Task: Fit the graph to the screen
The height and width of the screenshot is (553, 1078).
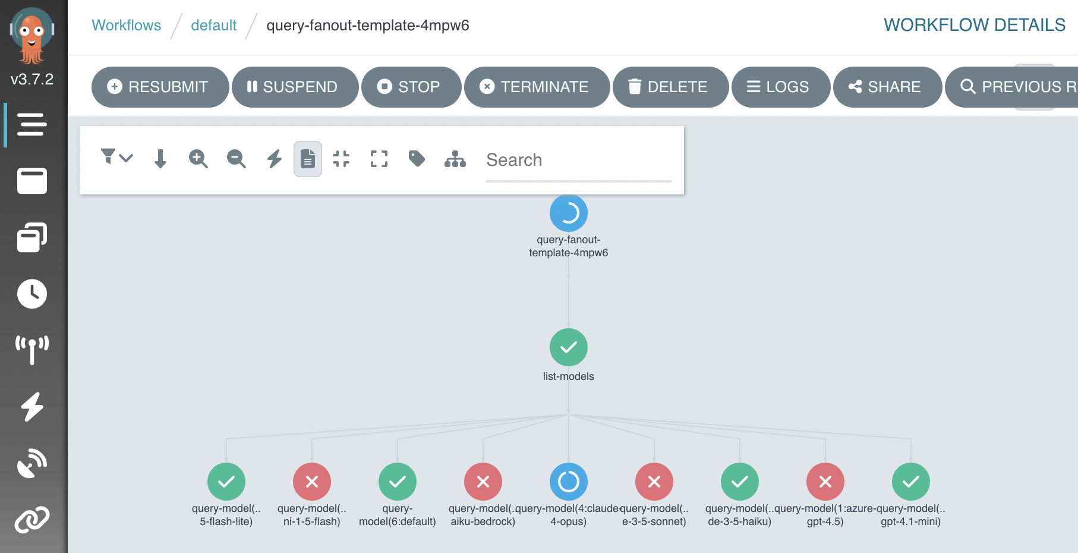Action: [379, 159]
